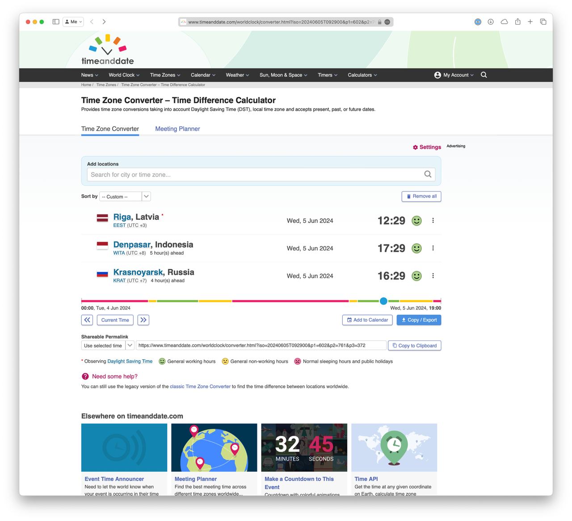Expand the Calendar menu
This screenshot has height=521, width=572.
click(203, 75)
